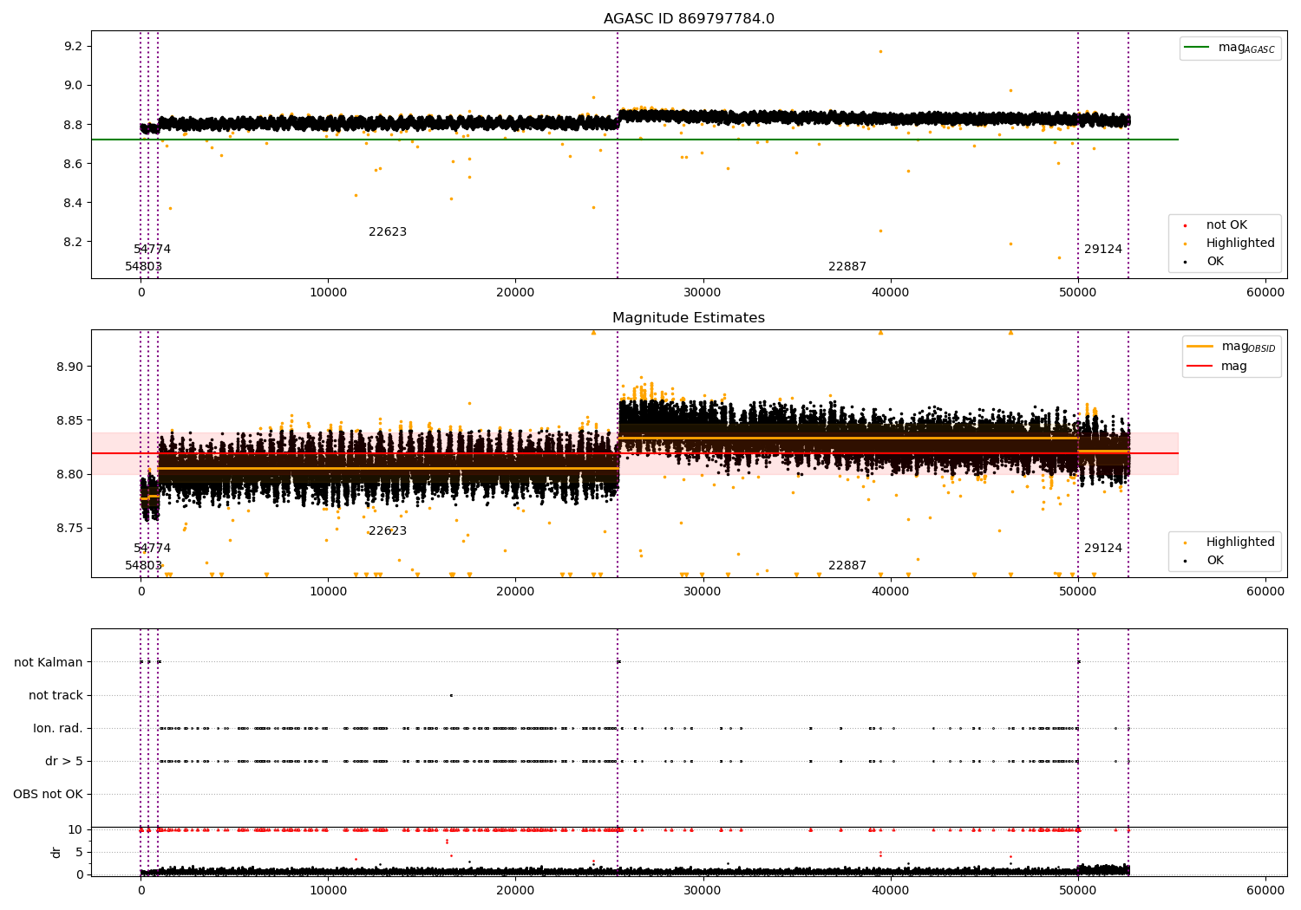This screenshot has height=910, width=1301.
Task: Click the 8.6 tick on top plot
Action: [x=73, y=164]
